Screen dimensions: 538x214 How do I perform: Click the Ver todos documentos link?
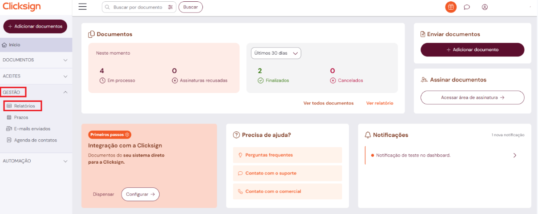coord(328,103)
